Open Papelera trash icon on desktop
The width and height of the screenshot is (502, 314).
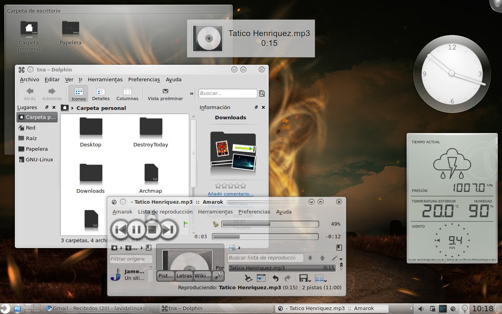(71, 33)
